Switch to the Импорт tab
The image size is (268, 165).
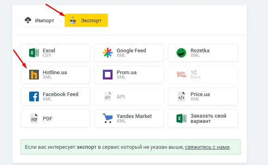coord(40,20)
